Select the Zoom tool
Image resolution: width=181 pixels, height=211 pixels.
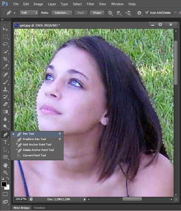(5, 172)
